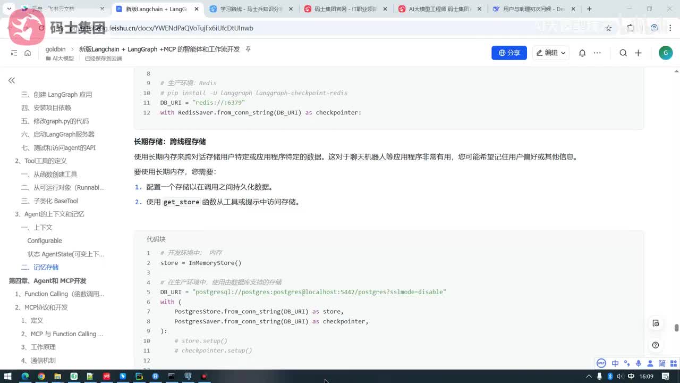Open the green G user avatar
The height and width of the screenshot is (383, 680).
pyautogui.click(x=666, y=53)
